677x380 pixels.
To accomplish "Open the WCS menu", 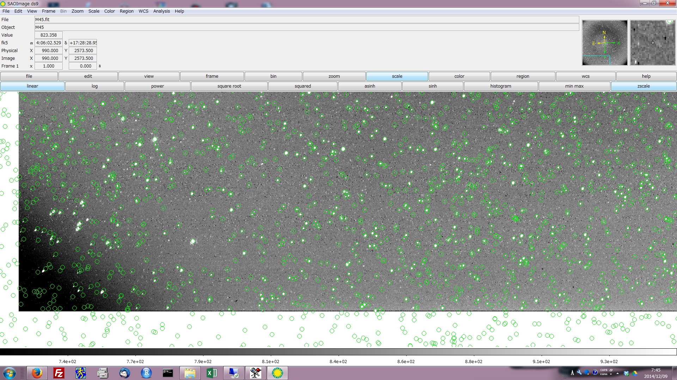I will (143, 11).
